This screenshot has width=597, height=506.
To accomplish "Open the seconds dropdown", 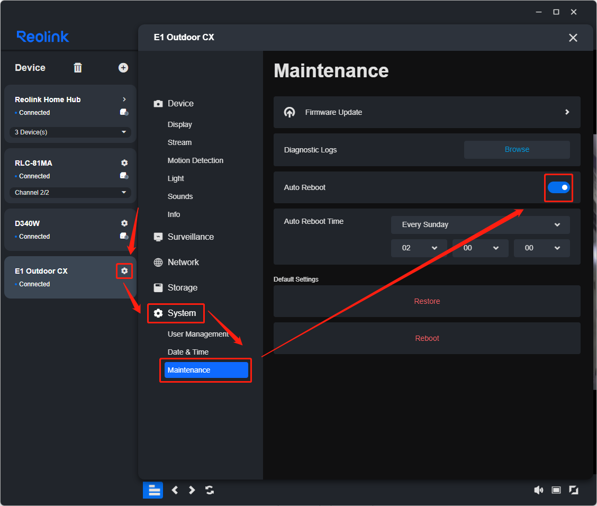I will click(x=541, y=248).
